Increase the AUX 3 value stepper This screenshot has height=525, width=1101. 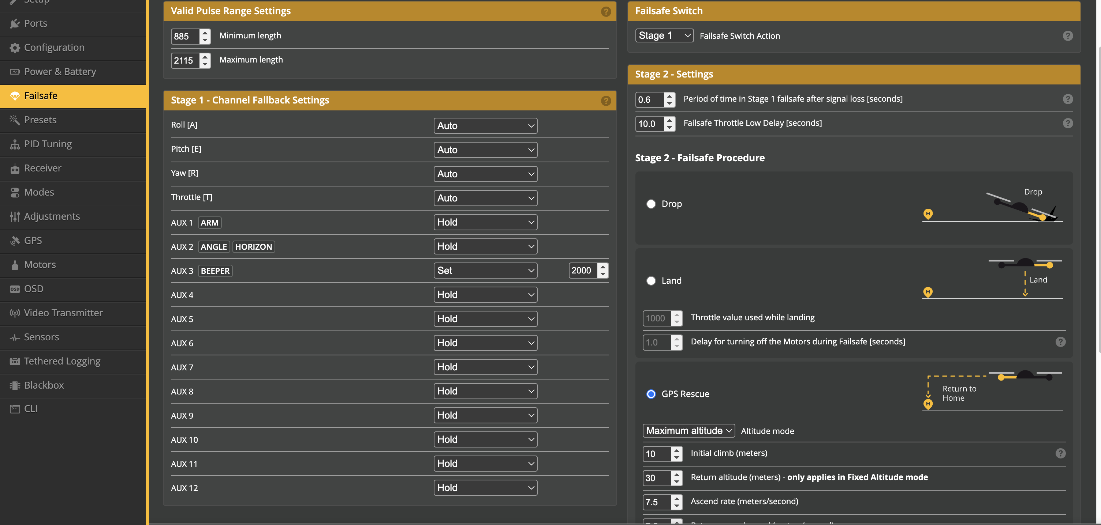tap(602, 267)
